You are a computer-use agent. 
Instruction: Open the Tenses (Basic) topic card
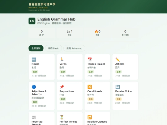tap(97, 67)
